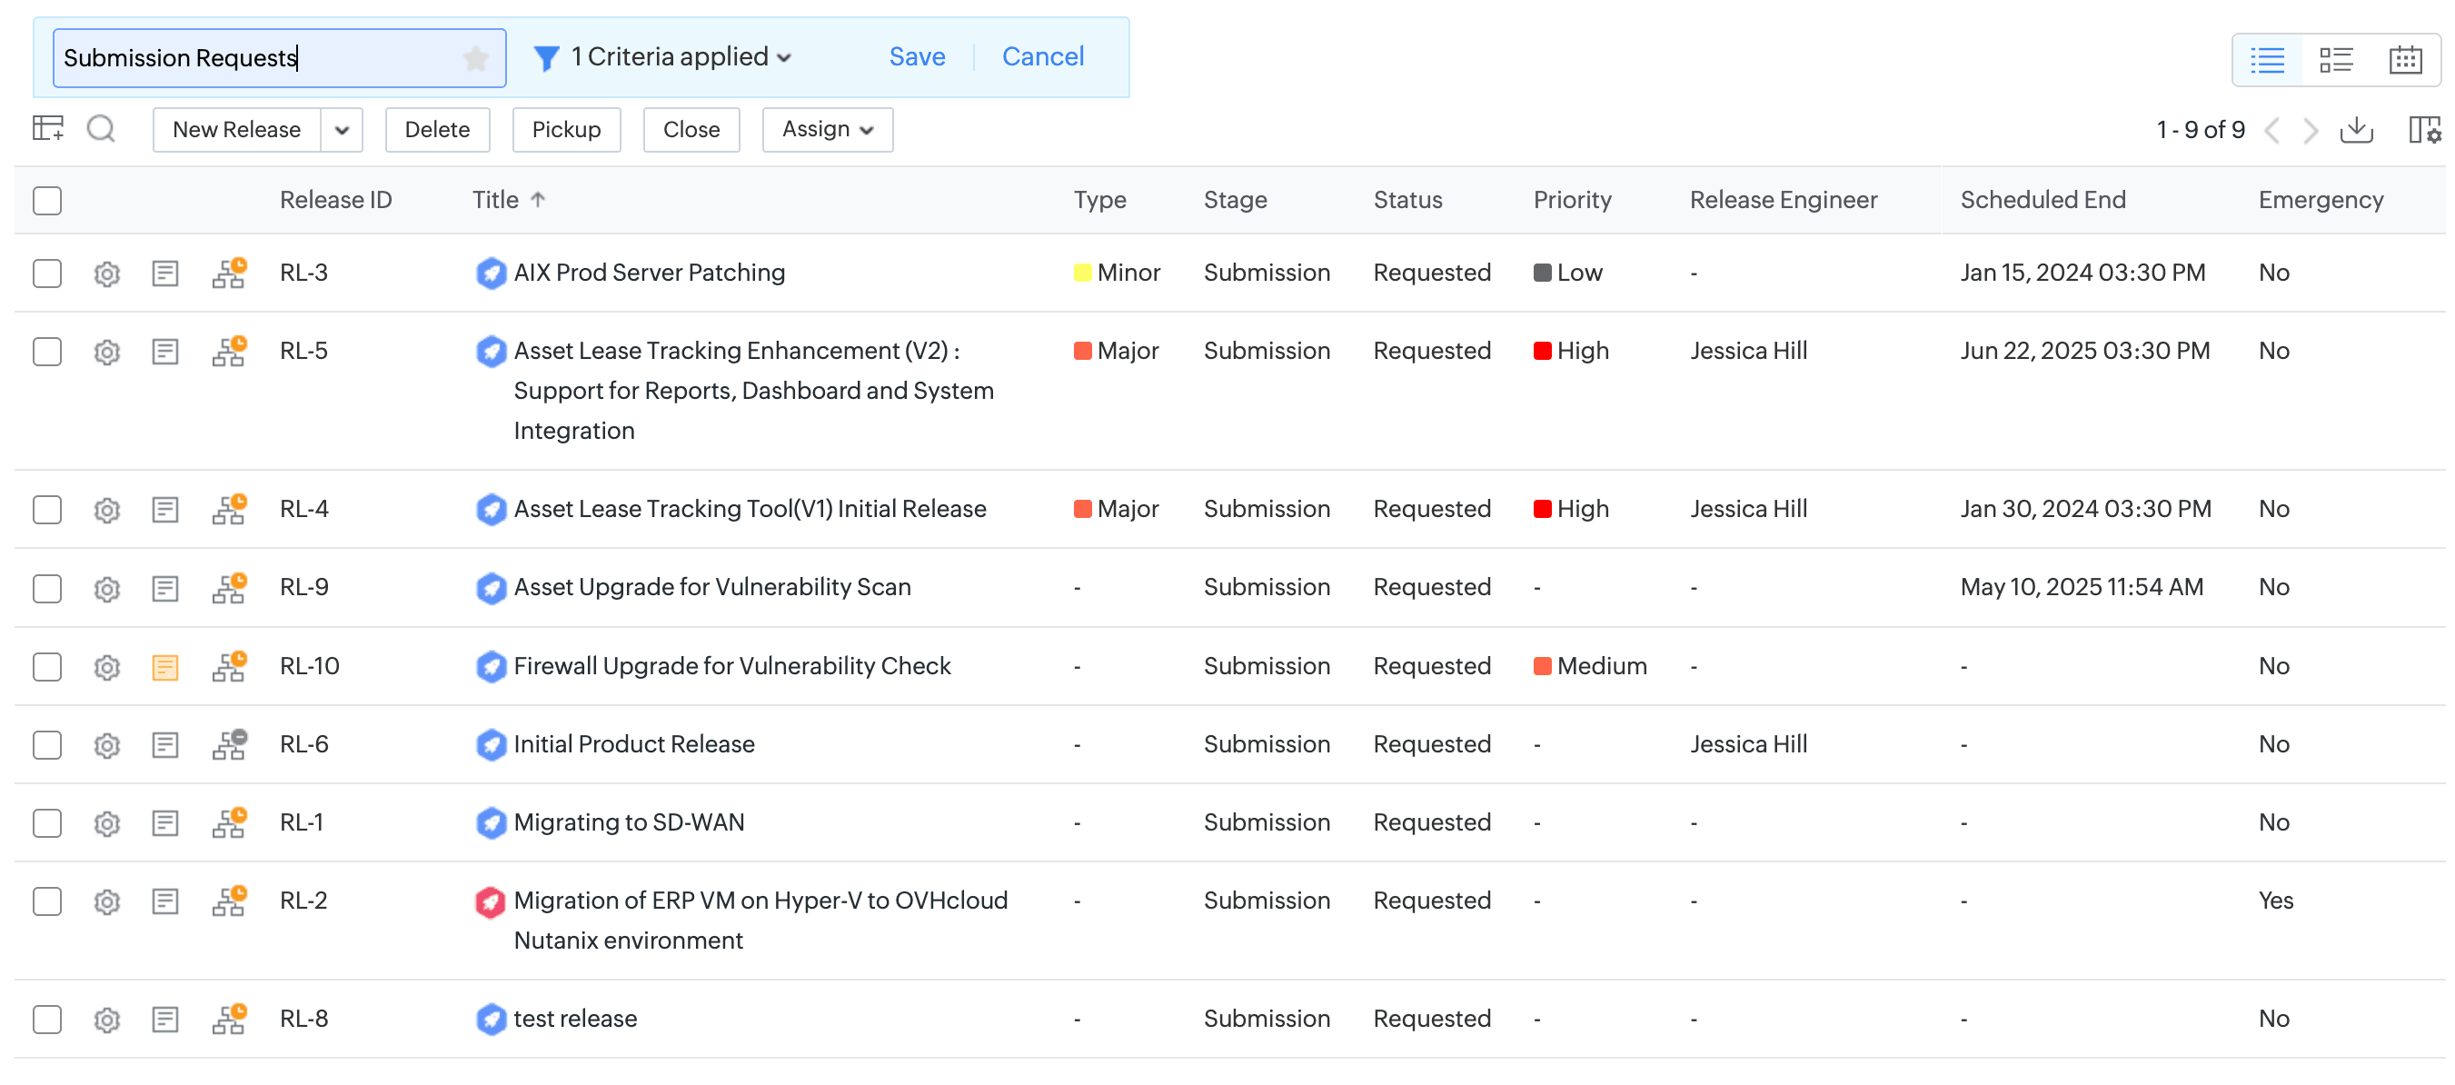Screen dimensions: 2455x1085
Task: Sort by Scheduled End column header
Action: 2043,200
